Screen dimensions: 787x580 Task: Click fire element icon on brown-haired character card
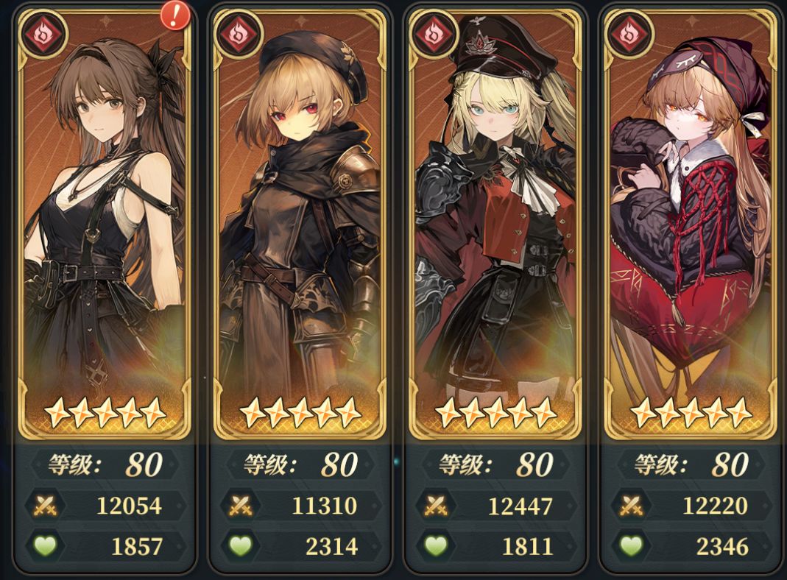coord(43,34)
